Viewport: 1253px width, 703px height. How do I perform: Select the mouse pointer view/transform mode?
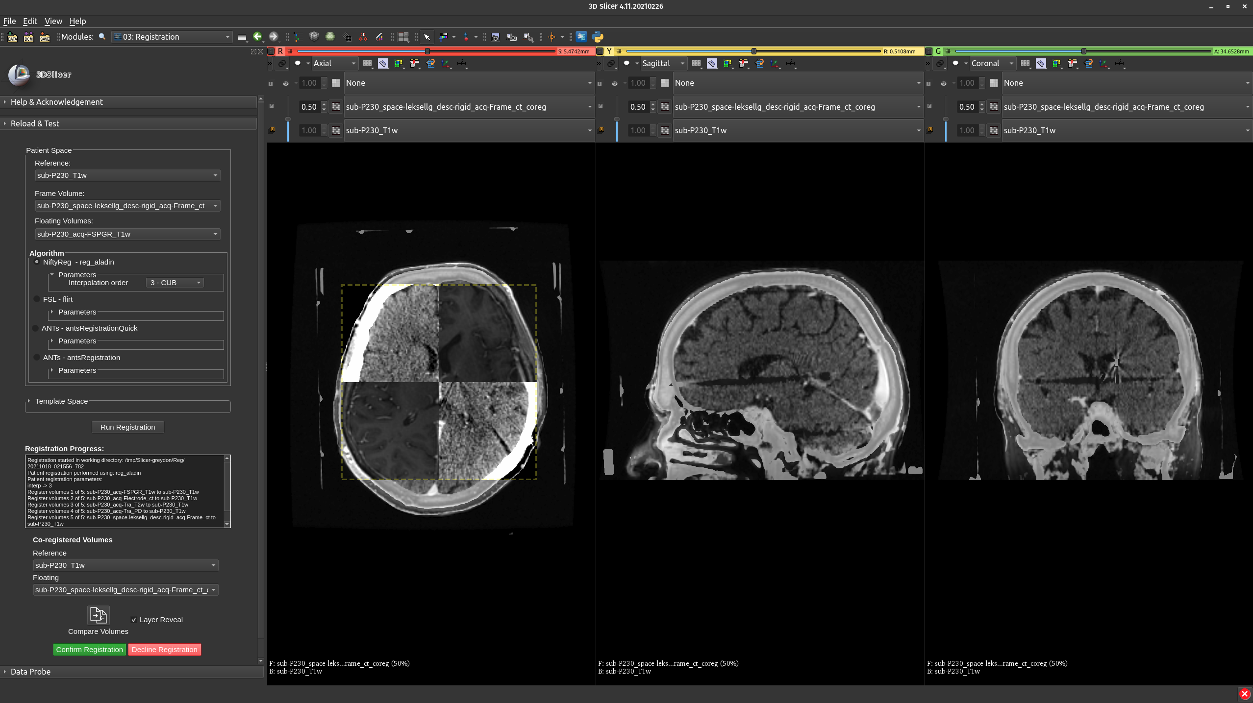(x=427, y=37)
